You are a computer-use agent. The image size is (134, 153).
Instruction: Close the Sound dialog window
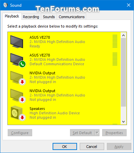click(x=129, y=5)
